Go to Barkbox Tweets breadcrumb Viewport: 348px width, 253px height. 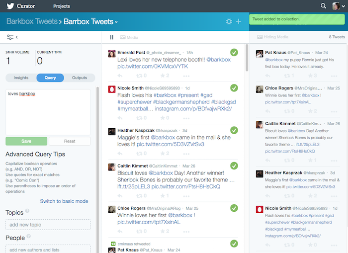32,21
